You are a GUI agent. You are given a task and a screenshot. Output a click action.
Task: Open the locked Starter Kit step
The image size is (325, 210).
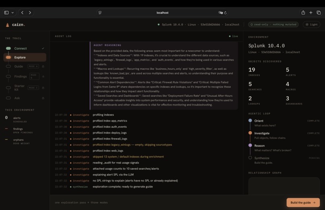(x=25, y=88)
